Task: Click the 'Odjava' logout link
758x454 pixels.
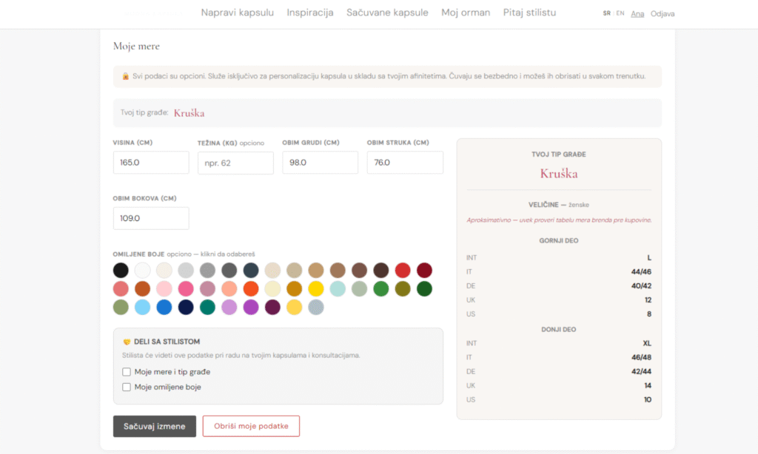Action: (x=663, y=13)
